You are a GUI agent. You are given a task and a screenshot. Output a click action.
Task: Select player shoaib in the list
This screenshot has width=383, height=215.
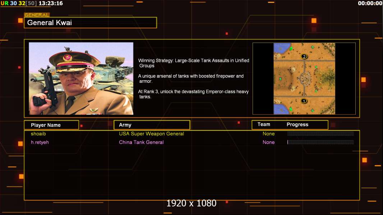click(x=38, y=134)
